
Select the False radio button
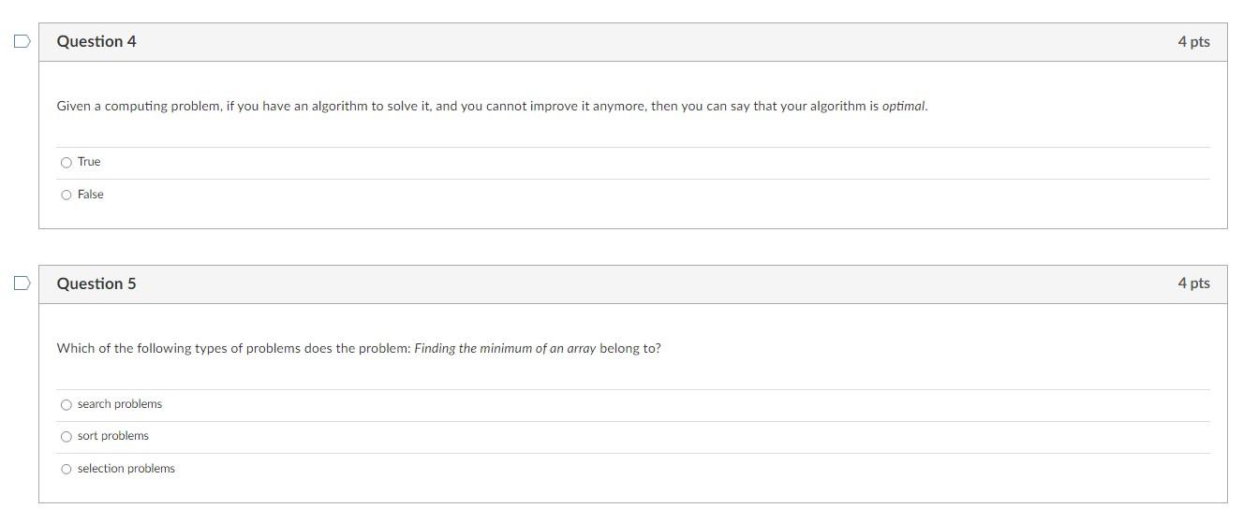[x=66, y=195]
